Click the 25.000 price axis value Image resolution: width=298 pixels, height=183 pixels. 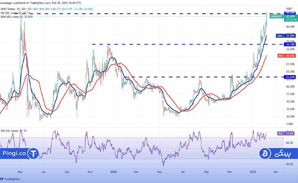[x=290, y=72]
